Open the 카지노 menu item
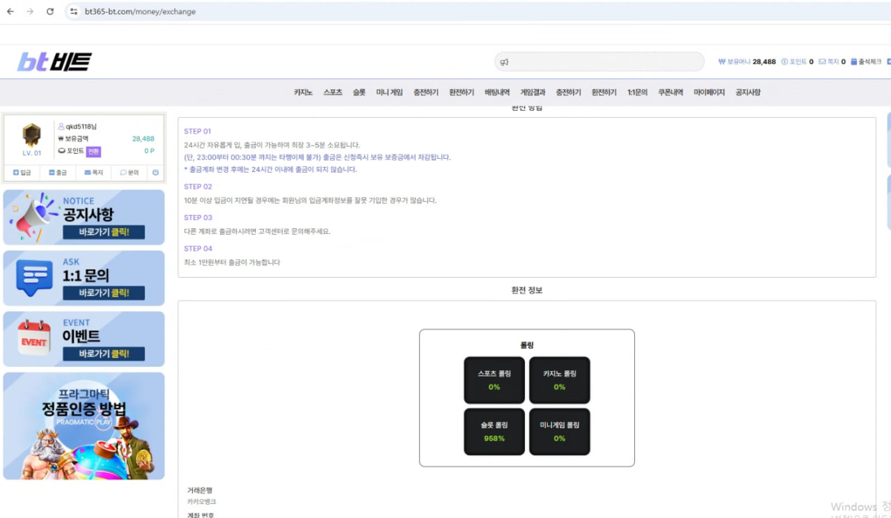The height and width of the screenshot is (518, 891). [303, 92]
